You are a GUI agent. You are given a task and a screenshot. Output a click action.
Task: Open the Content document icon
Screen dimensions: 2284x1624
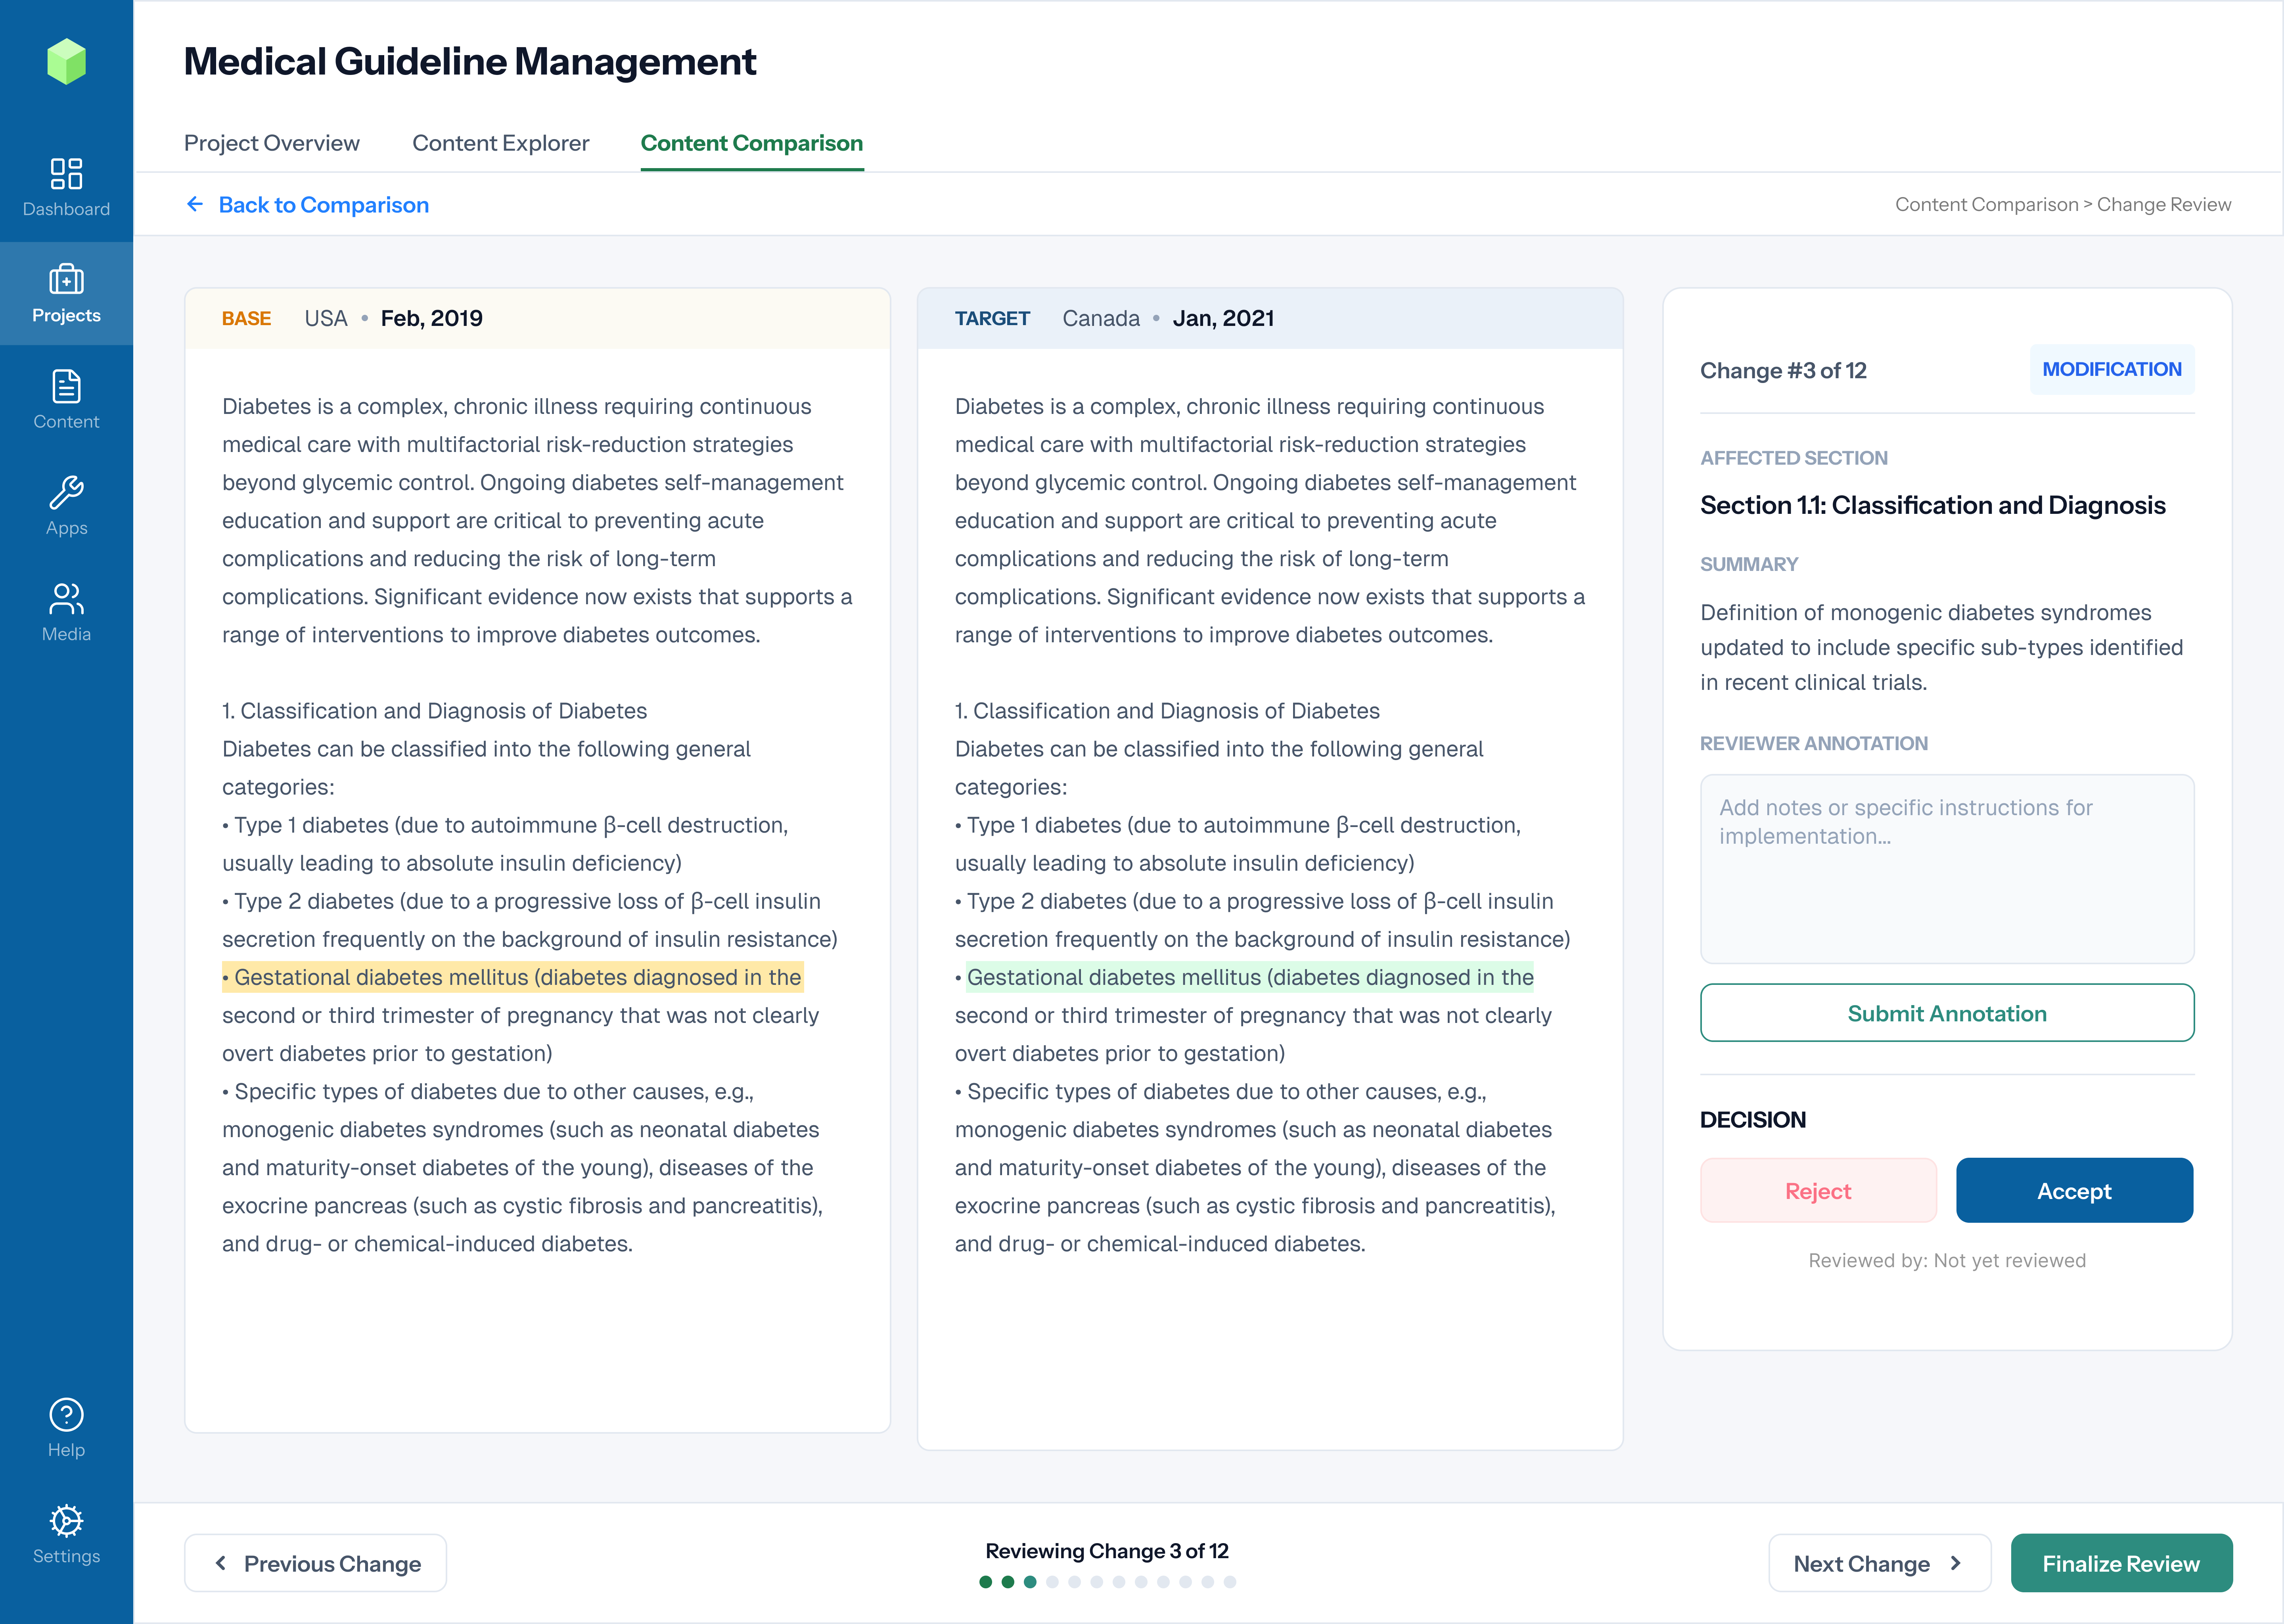pyautogui.click(x=66, y=386)
